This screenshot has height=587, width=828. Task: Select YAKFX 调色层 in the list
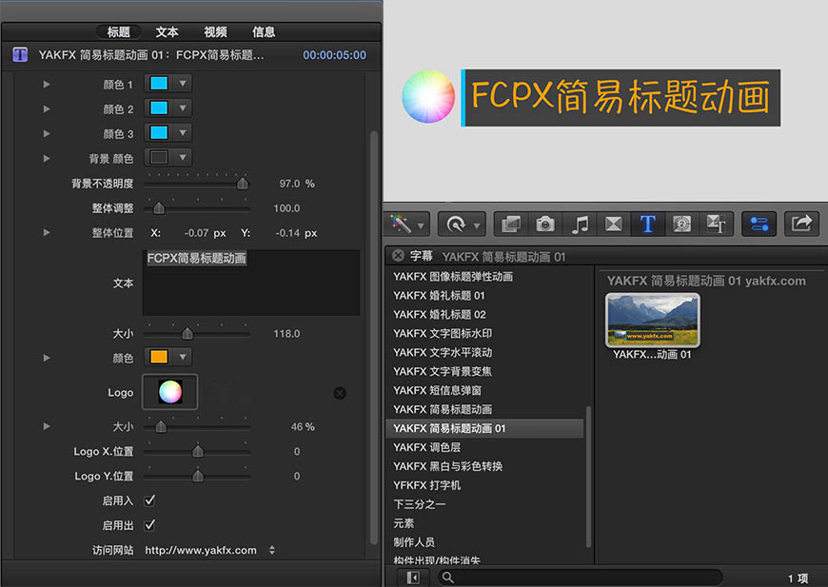[x=426, y=448]
